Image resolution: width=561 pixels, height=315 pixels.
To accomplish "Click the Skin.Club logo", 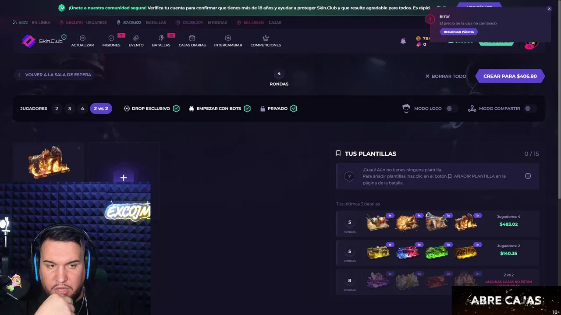I will tap(42, 41).
